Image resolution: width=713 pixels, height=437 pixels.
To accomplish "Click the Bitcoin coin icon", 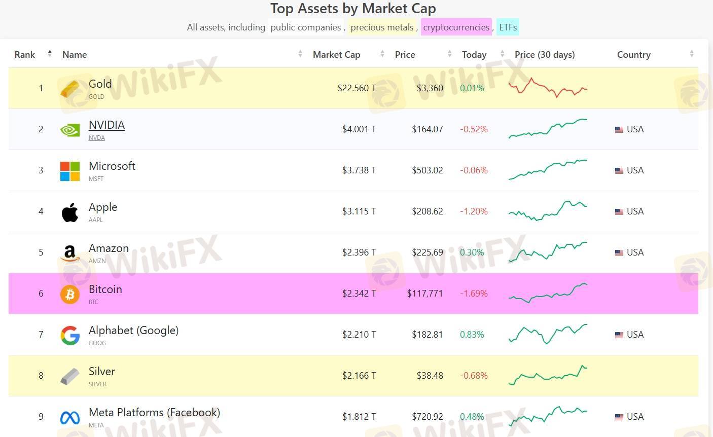I will (70, 294).
